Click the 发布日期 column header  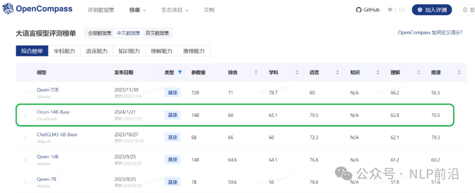point(124,73)
